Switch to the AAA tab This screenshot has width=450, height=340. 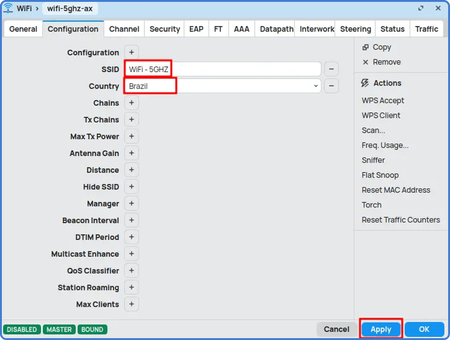point(241,29)
